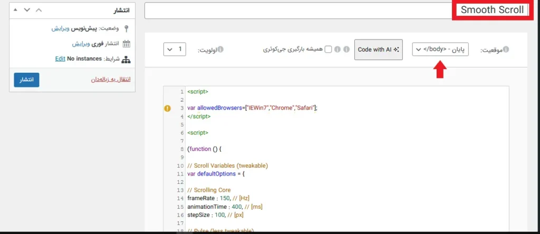
Task: Click the blue انتشار publish button
Action: pyautogui.click(x=26, y=80)
